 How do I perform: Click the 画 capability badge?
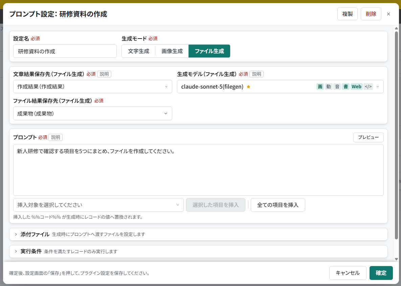click(320, 87)
